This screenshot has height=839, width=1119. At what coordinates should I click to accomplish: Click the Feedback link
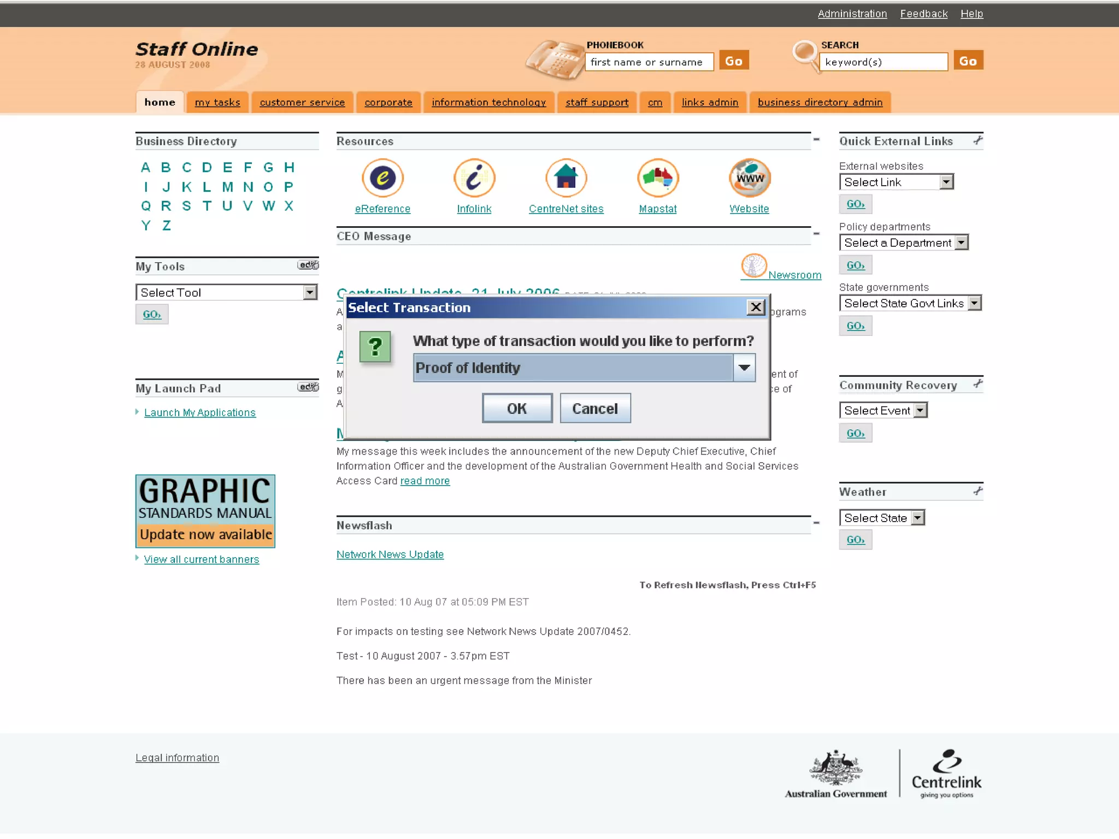[x=924, y=14]
